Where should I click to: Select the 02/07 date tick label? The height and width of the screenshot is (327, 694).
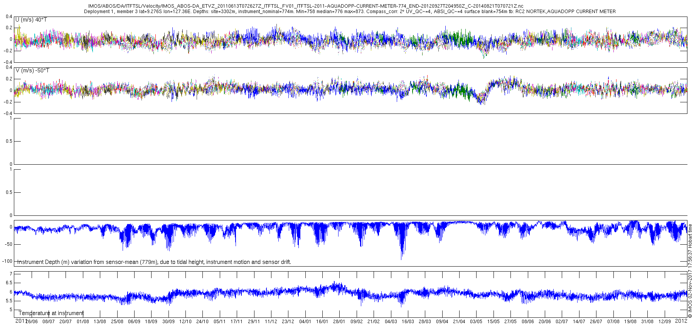(x=562, y=322)
